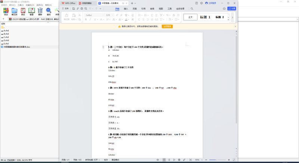Open the WinRAR View (查看) book icon

click(x=31, y=11)
